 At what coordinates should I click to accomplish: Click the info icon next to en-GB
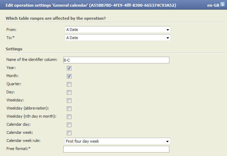click(x=223, y=4)
